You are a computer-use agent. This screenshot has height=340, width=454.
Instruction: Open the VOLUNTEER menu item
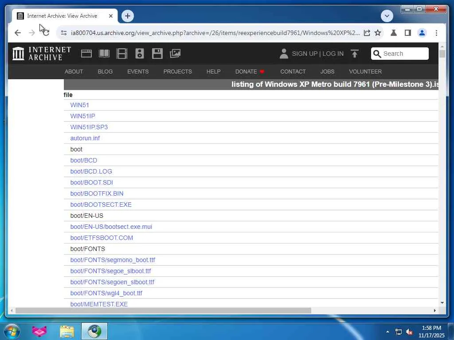365,71
